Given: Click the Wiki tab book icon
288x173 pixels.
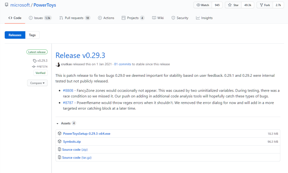Looking at the screenshot, I should [154, 18].
